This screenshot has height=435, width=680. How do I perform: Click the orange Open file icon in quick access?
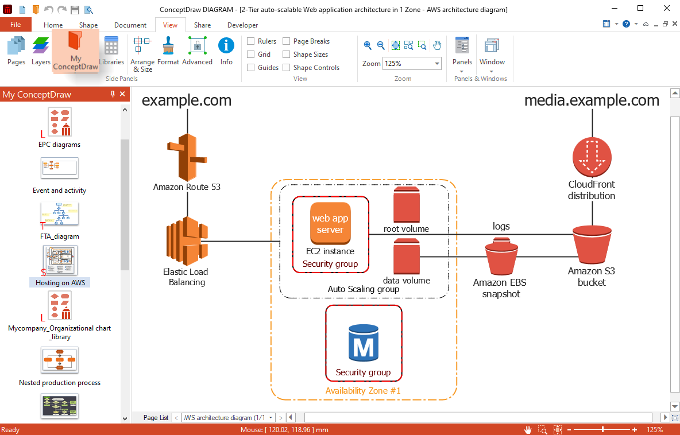[x=36, y=9]
